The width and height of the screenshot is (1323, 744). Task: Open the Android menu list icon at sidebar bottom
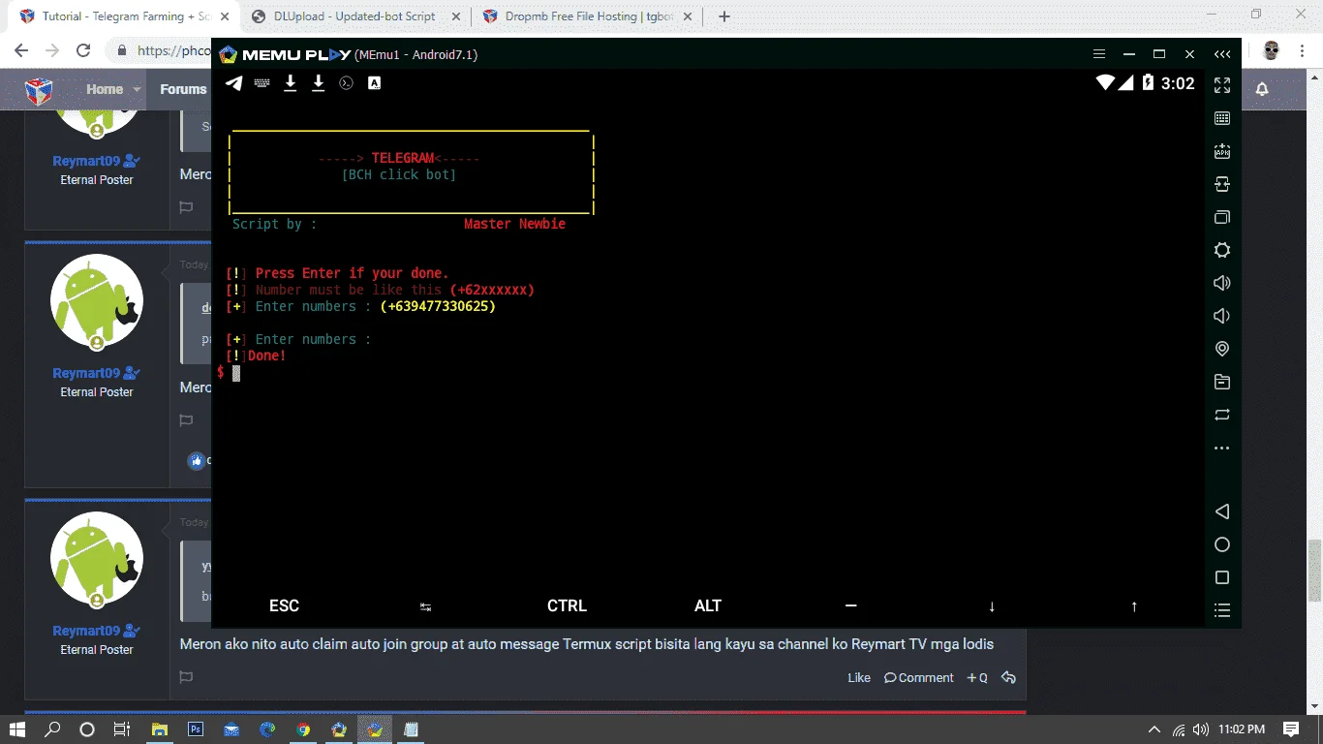[x=1222, y=610]
